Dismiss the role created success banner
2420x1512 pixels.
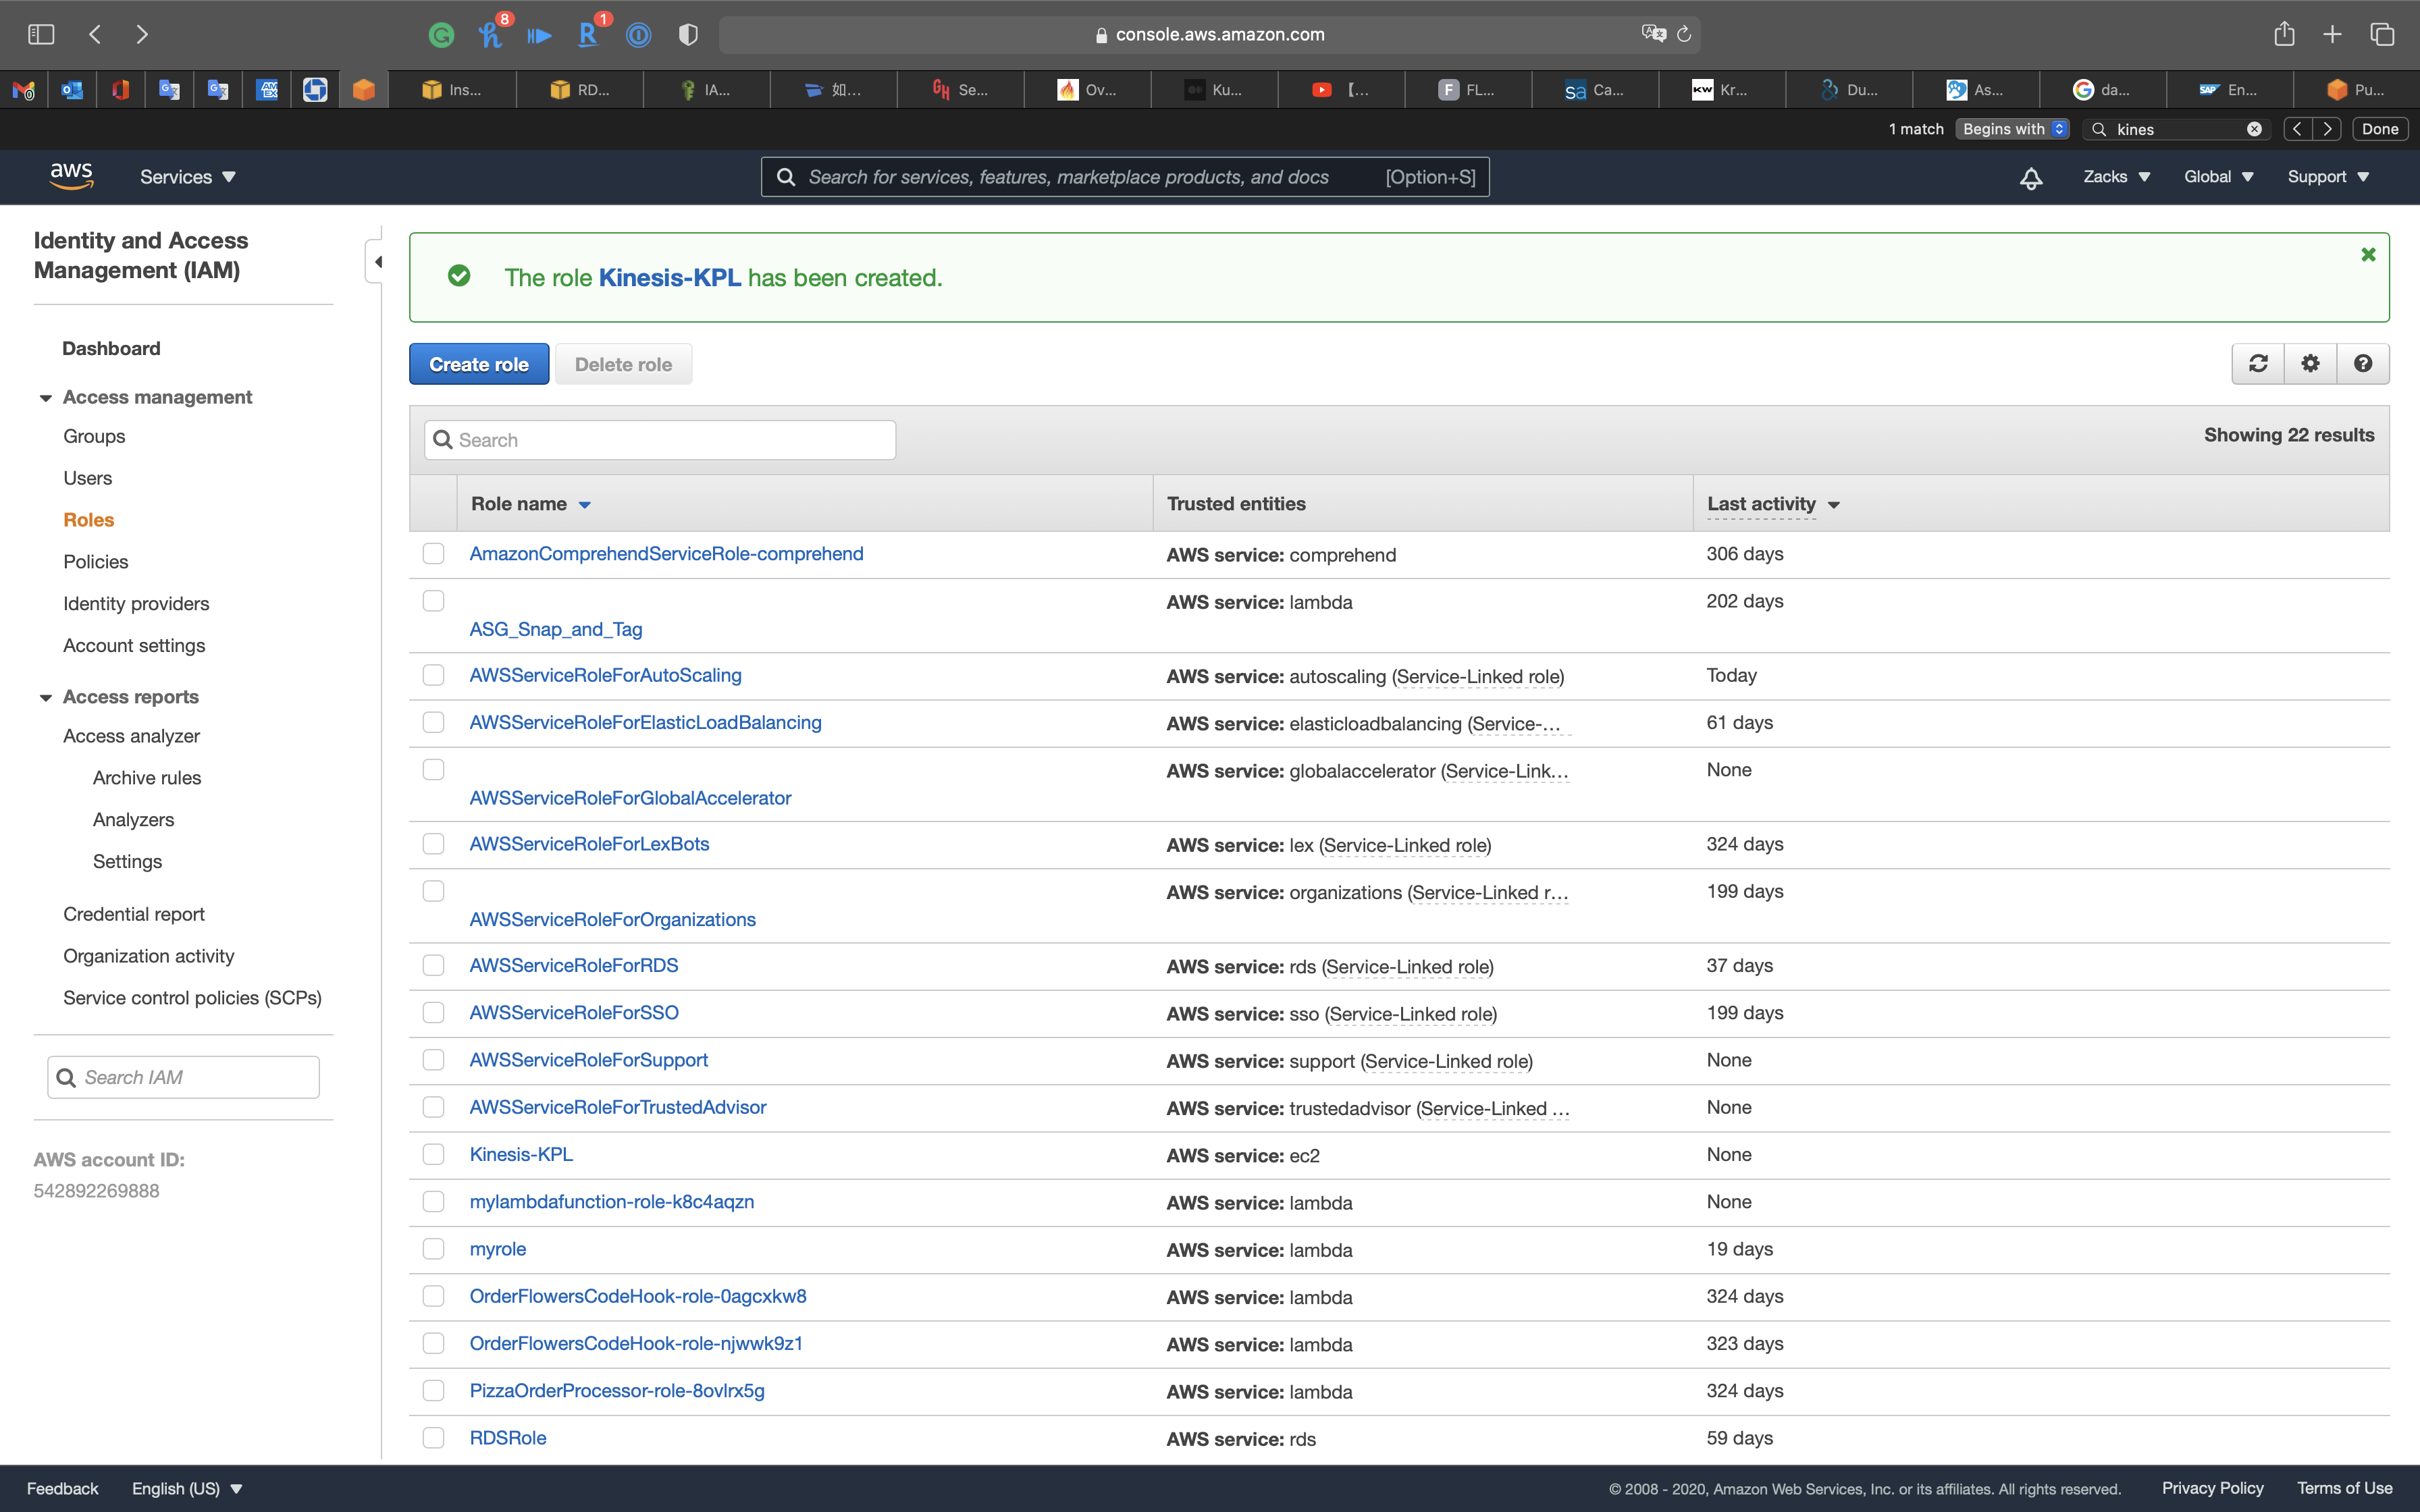click(2368, 255)
